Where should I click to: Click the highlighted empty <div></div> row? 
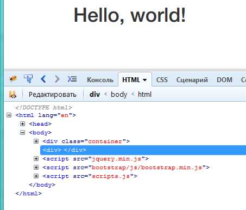click(143, 150)
